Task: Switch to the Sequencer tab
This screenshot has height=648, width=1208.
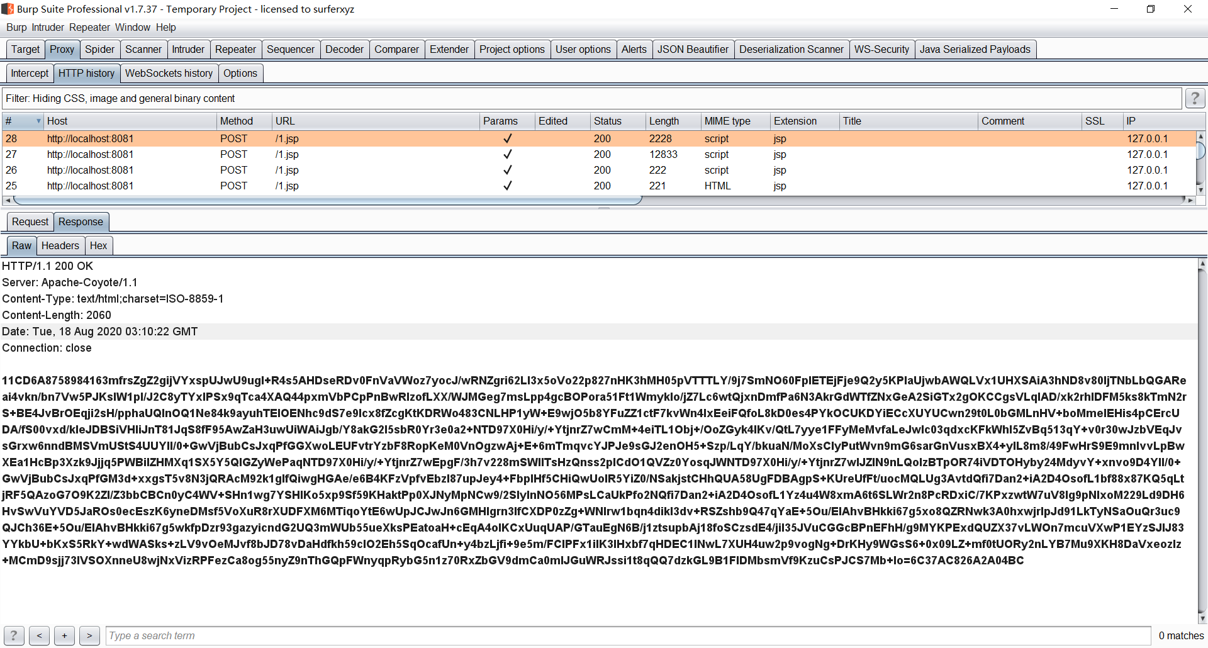Action: coord(291,49)
